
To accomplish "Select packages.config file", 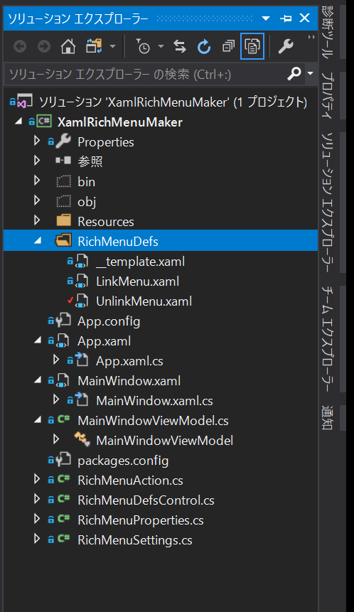I will pos(123,461).
